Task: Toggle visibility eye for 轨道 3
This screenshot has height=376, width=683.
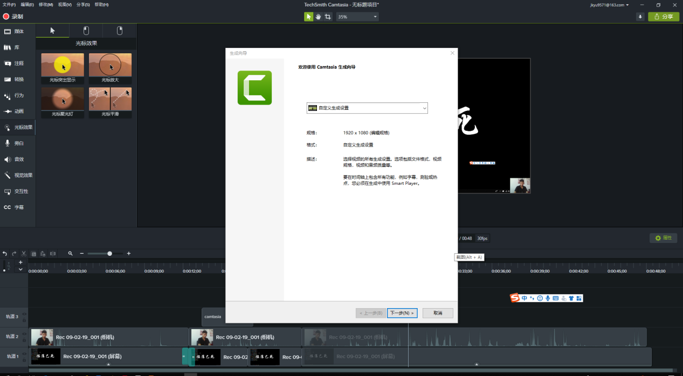Action: pyautogui.click(x=24, y=314)
